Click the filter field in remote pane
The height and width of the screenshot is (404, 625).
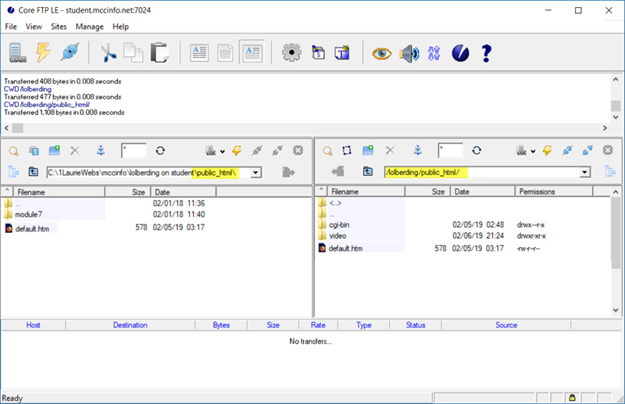tap(451, 150)
